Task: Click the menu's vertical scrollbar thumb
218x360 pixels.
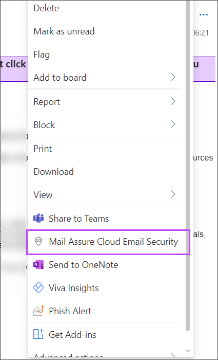Action: pyautogui.click(x=188, y=165)
